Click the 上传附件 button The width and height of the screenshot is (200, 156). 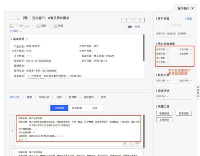click(164, 120)
